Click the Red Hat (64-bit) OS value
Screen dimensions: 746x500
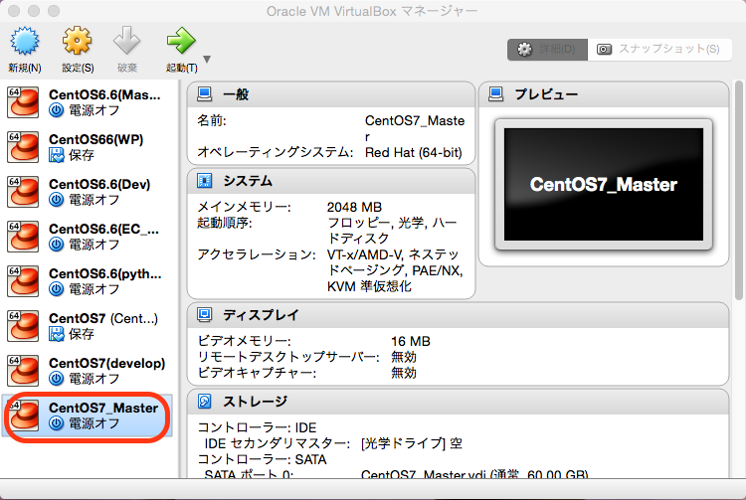[x=414, y=152]
